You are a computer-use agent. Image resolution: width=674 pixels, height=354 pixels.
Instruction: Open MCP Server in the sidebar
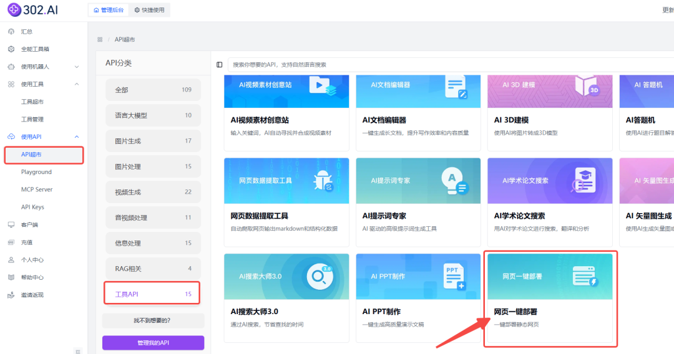37,189
